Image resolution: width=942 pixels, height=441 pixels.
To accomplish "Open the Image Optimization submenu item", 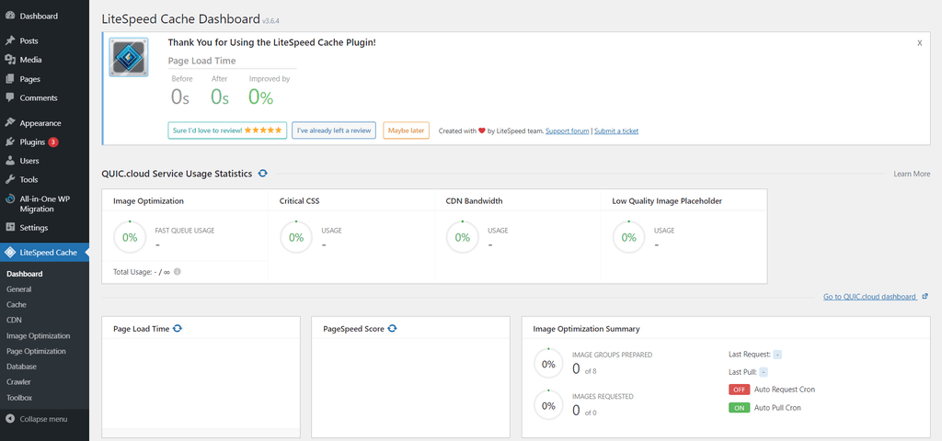I will click(x=38, y=336).
